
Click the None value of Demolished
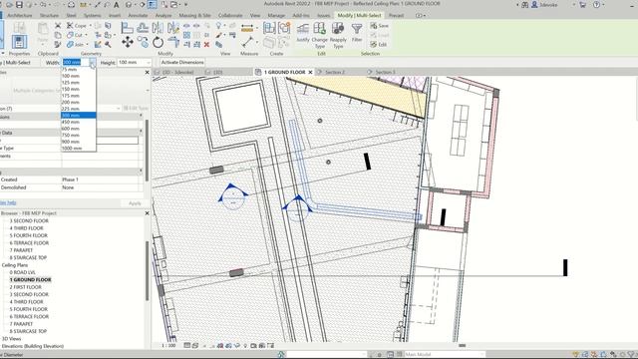click(68, 187)
